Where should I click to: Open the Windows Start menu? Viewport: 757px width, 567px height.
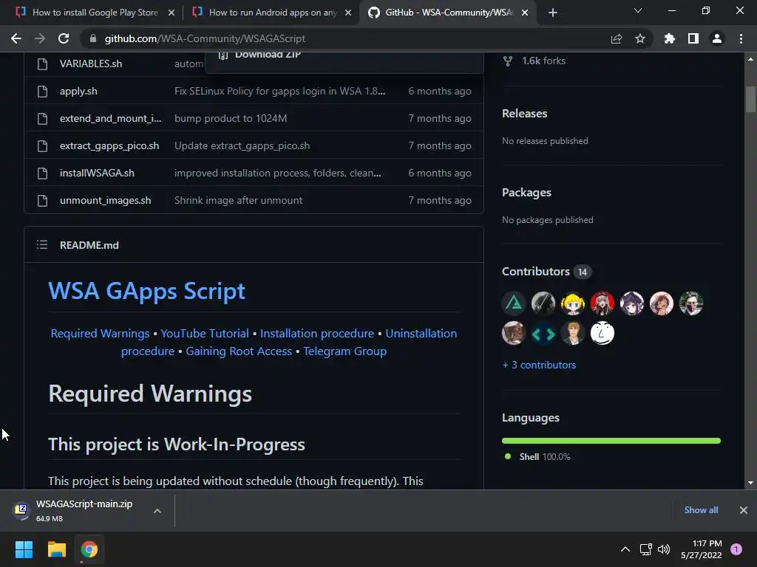[x=24, y=549]
